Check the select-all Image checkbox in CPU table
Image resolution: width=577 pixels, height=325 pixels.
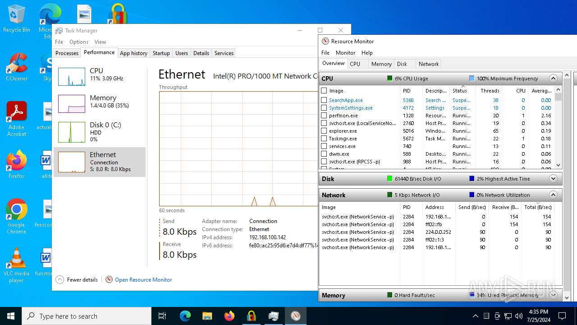324,90
